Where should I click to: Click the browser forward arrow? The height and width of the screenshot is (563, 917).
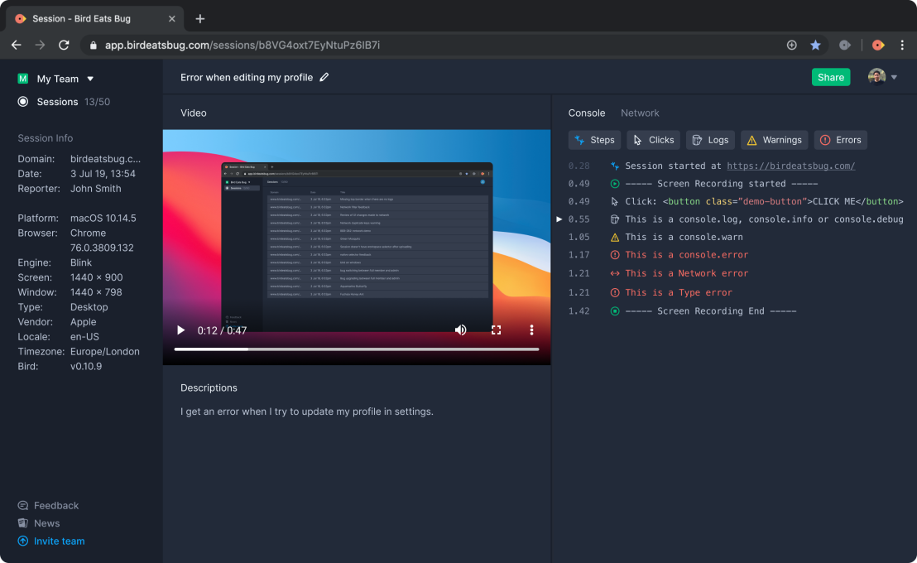[x=40, y=45]
